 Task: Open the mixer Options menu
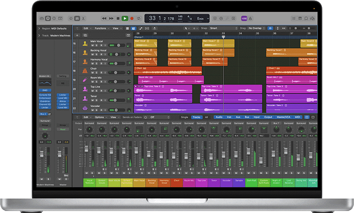(x=100, y=117)
